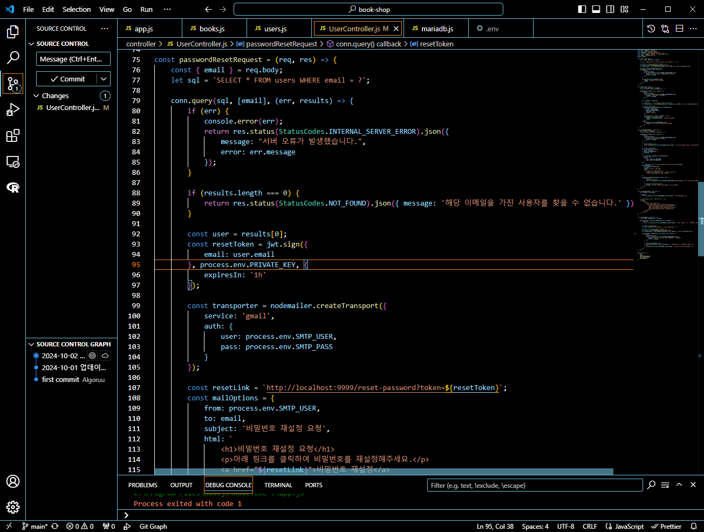Click the target icon on 2024-10-02 commit

tap(92, 356)
